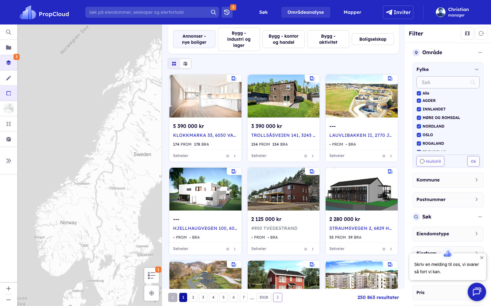Open details arrow on LAUVLIBAKKEN II card
This screenshot has width=491, height=306.
coord(391,156)
